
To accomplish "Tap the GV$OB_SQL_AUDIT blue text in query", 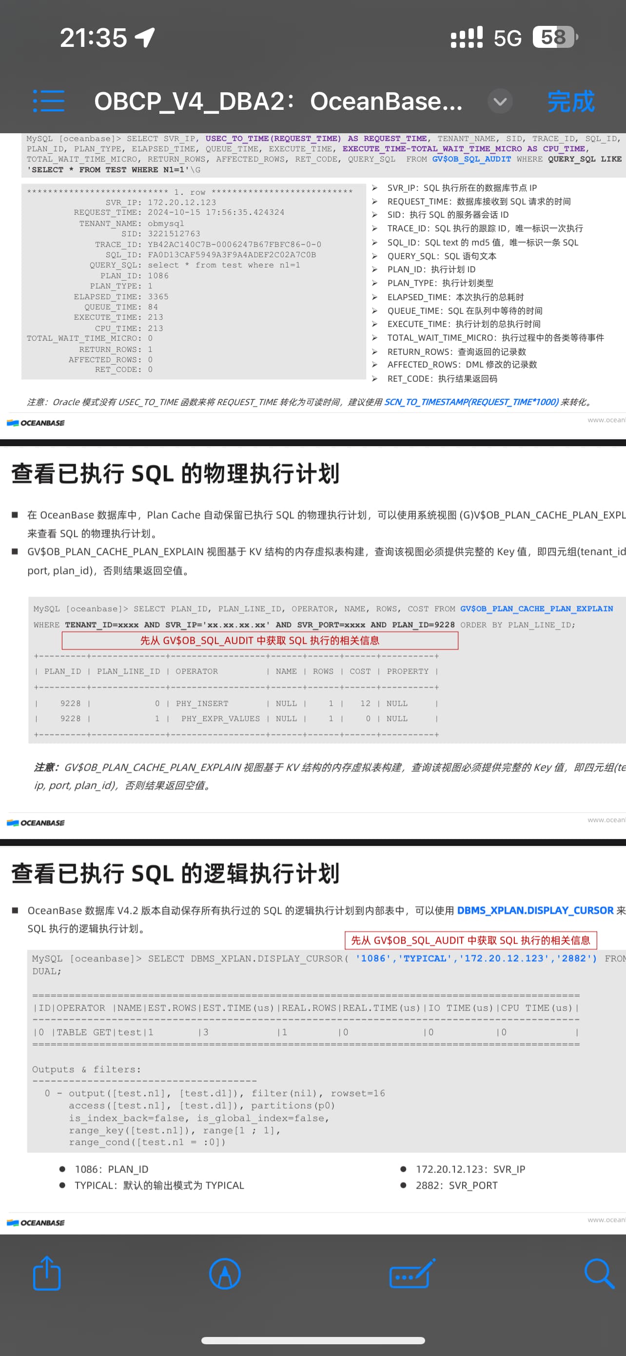I will point(471,159).
